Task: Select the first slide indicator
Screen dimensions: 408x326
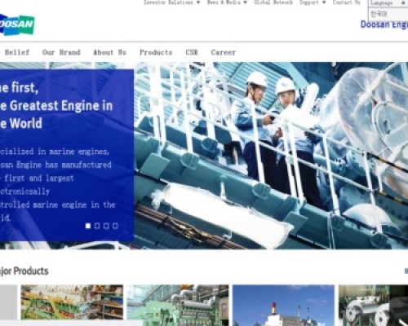Action: [x=88, y=226]
